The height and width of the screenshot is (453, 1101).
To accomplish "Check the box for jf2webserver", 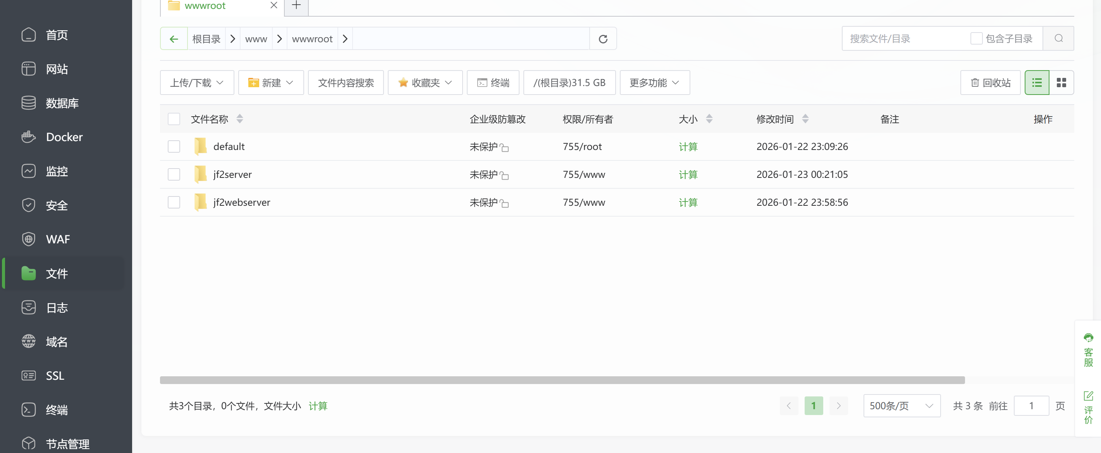I will 174,202.
